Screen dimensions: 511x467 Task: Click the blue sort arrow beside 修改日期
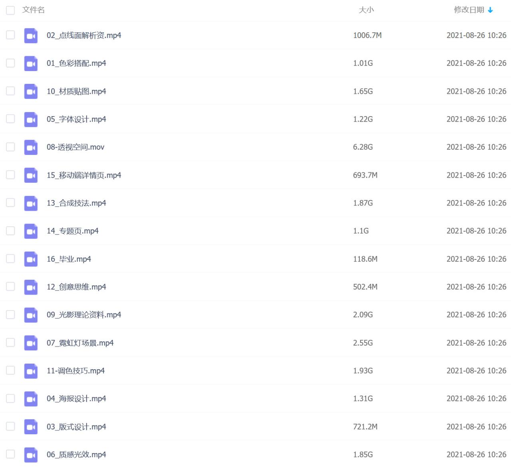click(490, 10)
